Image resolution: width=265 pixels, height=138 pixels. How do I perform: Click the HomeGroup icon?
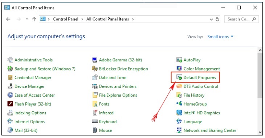click(x=179, y=103)
